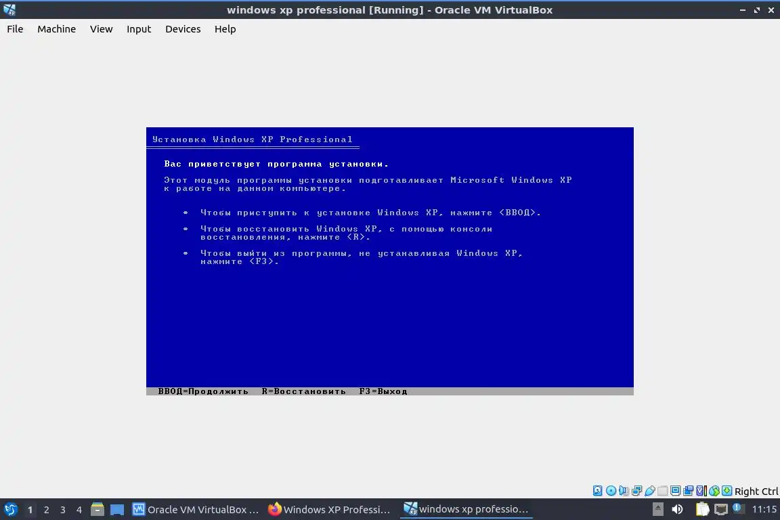780x520 pixels.
Task: Click the removable media eject tray icon
Action: pos(658,509)
